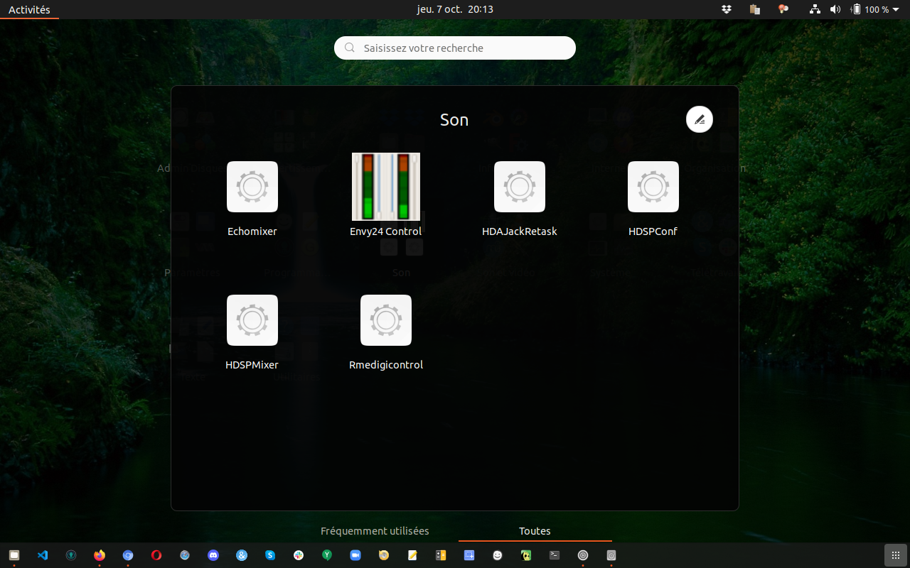910x568 pixels.
Task: Click the volume speaker icon
Action: (835, 9)
